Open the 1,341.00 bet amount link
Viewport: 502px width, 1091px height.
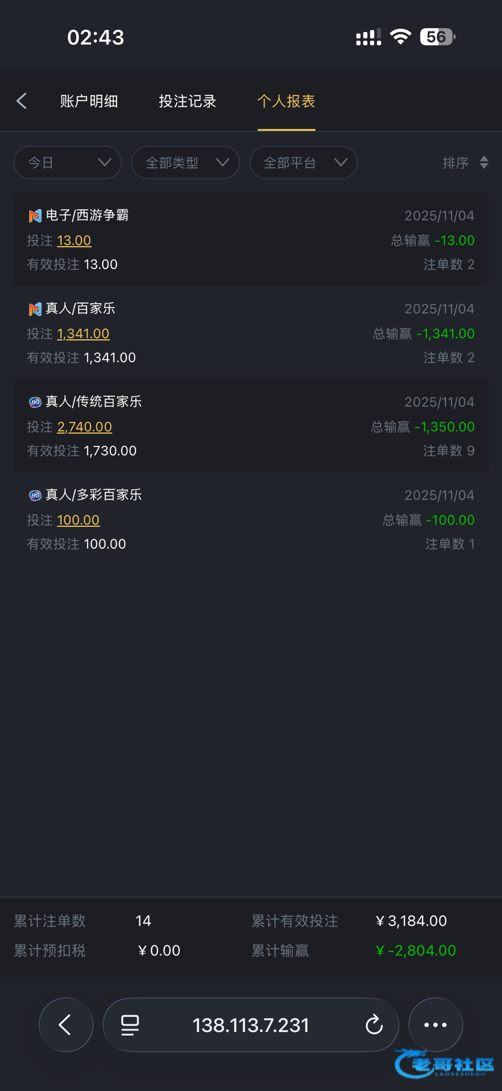point(83,334)
